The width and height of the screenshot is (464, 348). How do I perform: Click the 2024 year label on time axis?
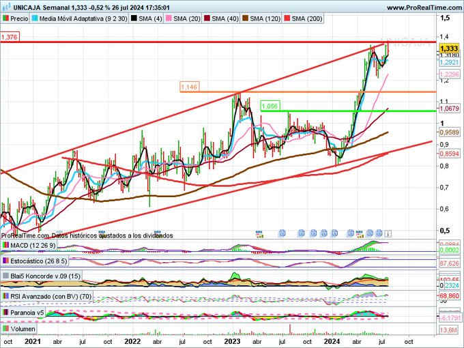332,341
